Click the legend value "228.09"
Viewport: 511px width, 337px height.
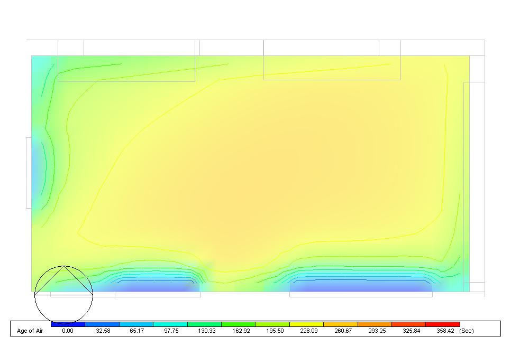click(309, 331)
